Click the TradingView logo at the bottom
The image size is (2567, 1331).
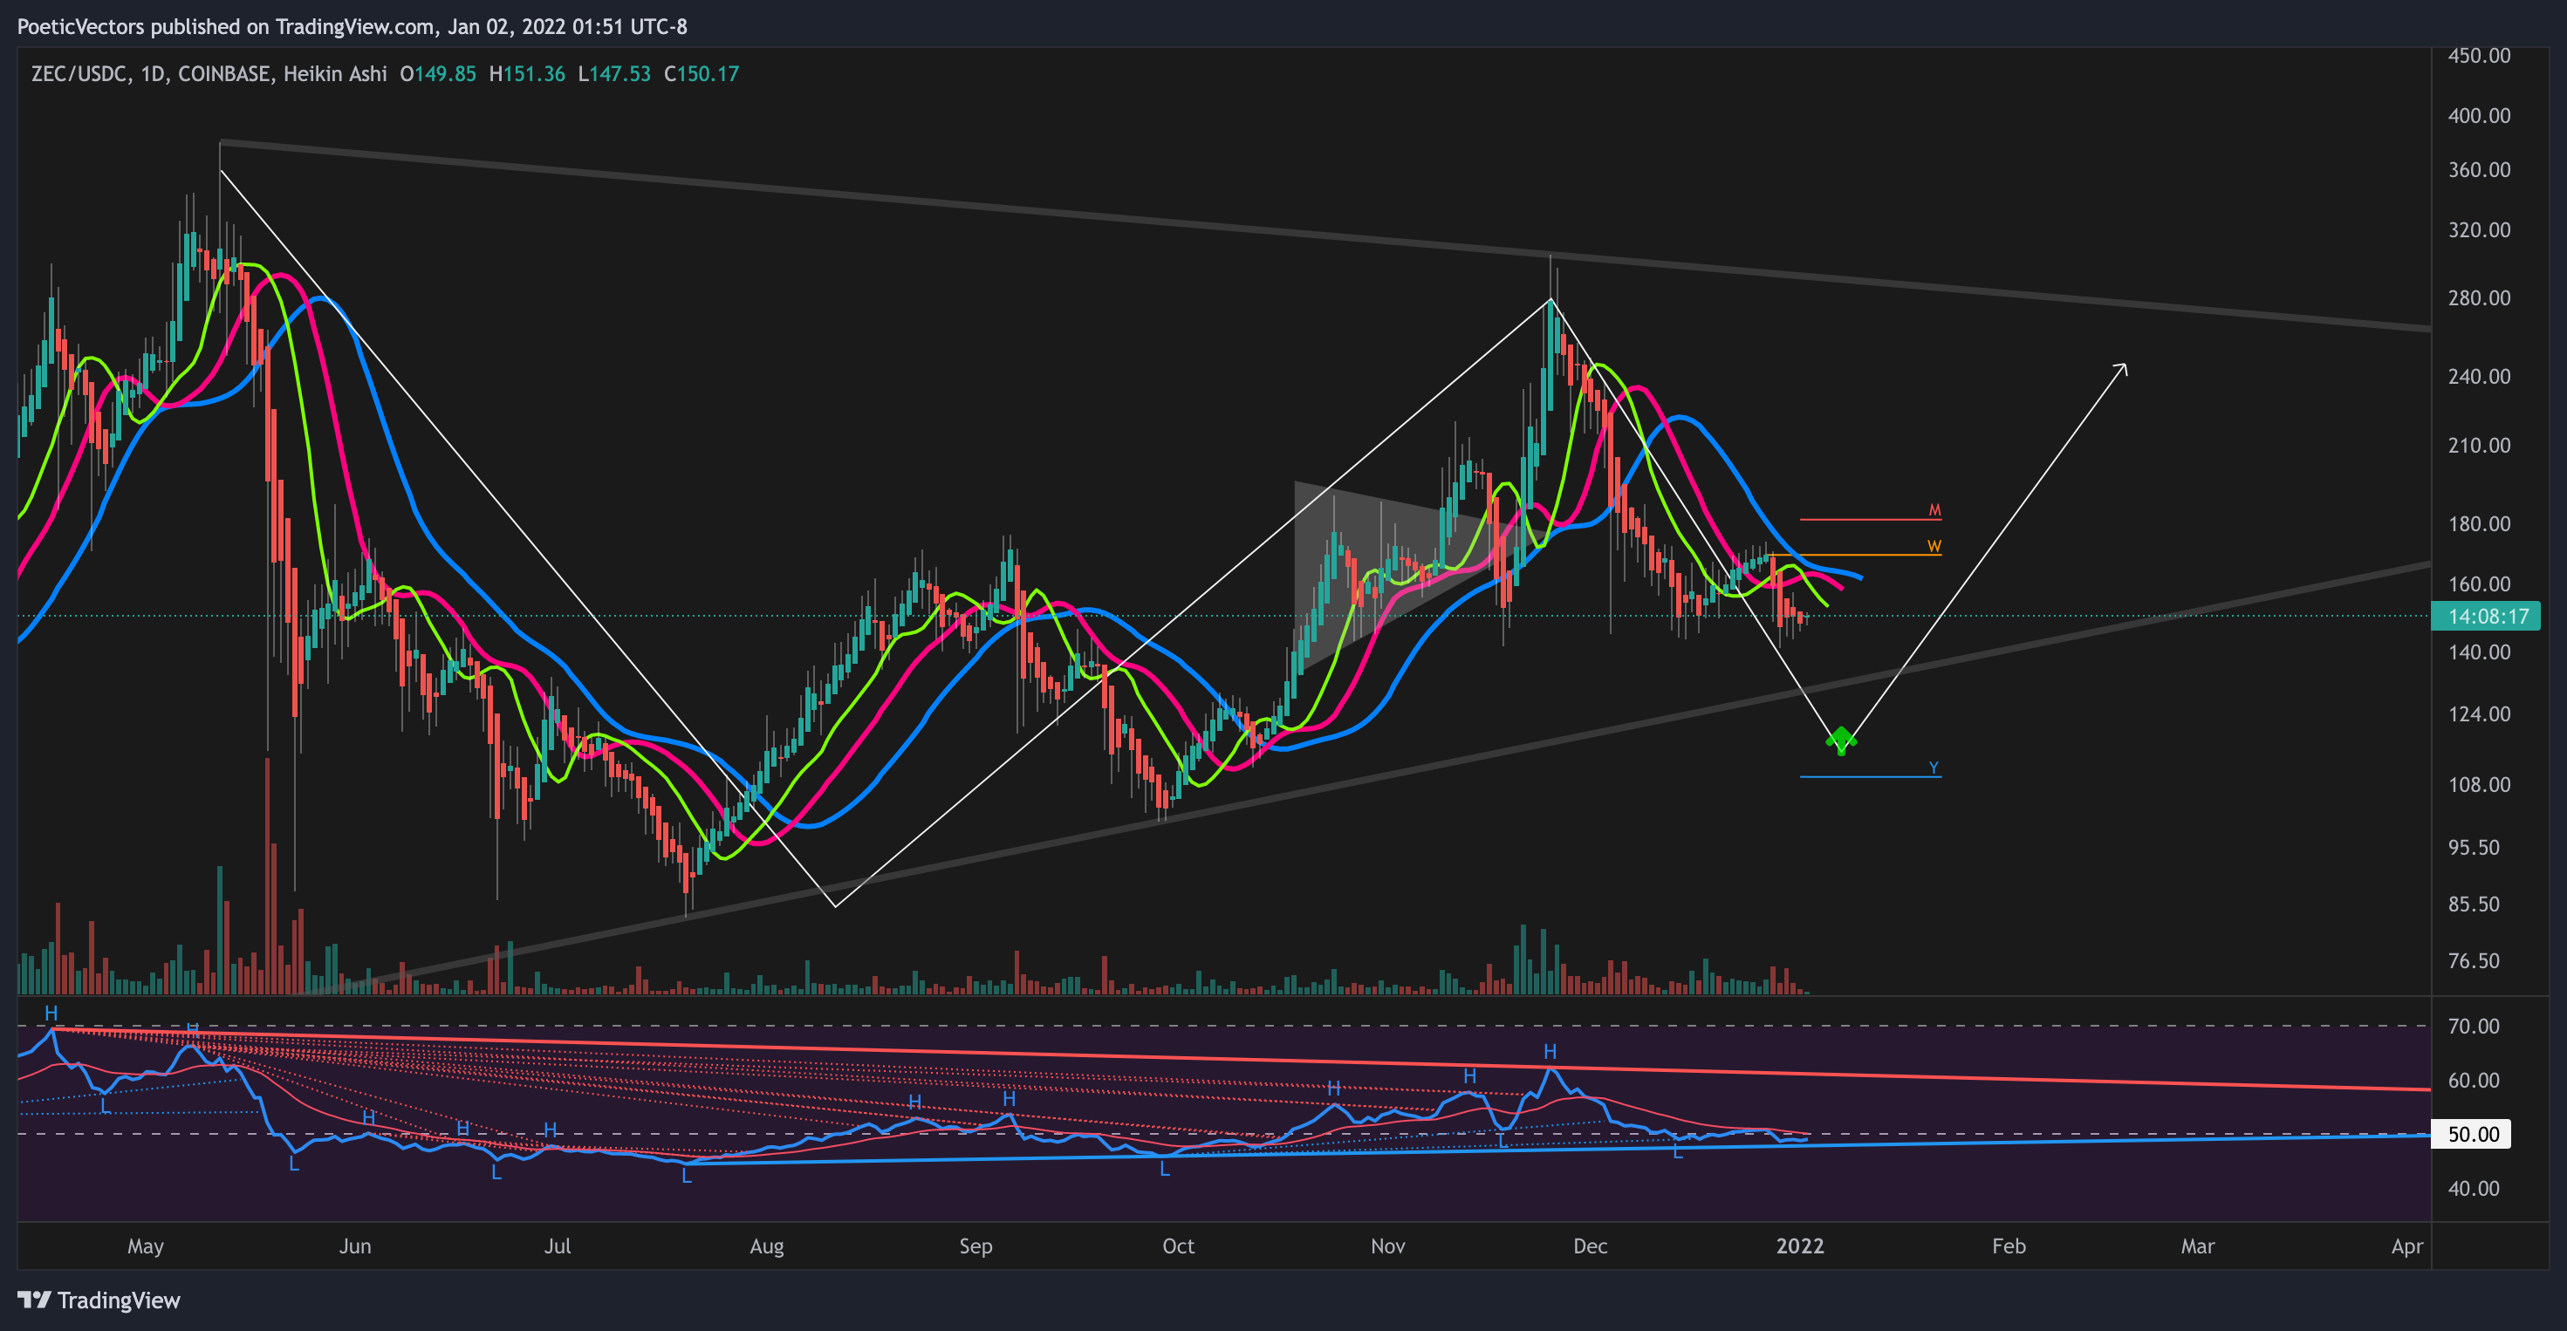tap(99, 1300)
